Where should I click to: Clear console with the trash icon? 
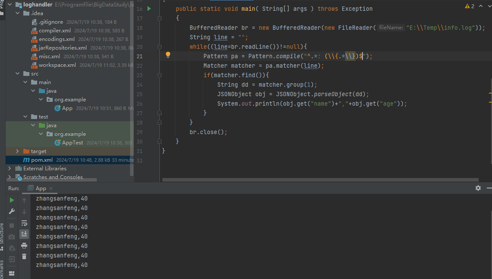(24, 256)
